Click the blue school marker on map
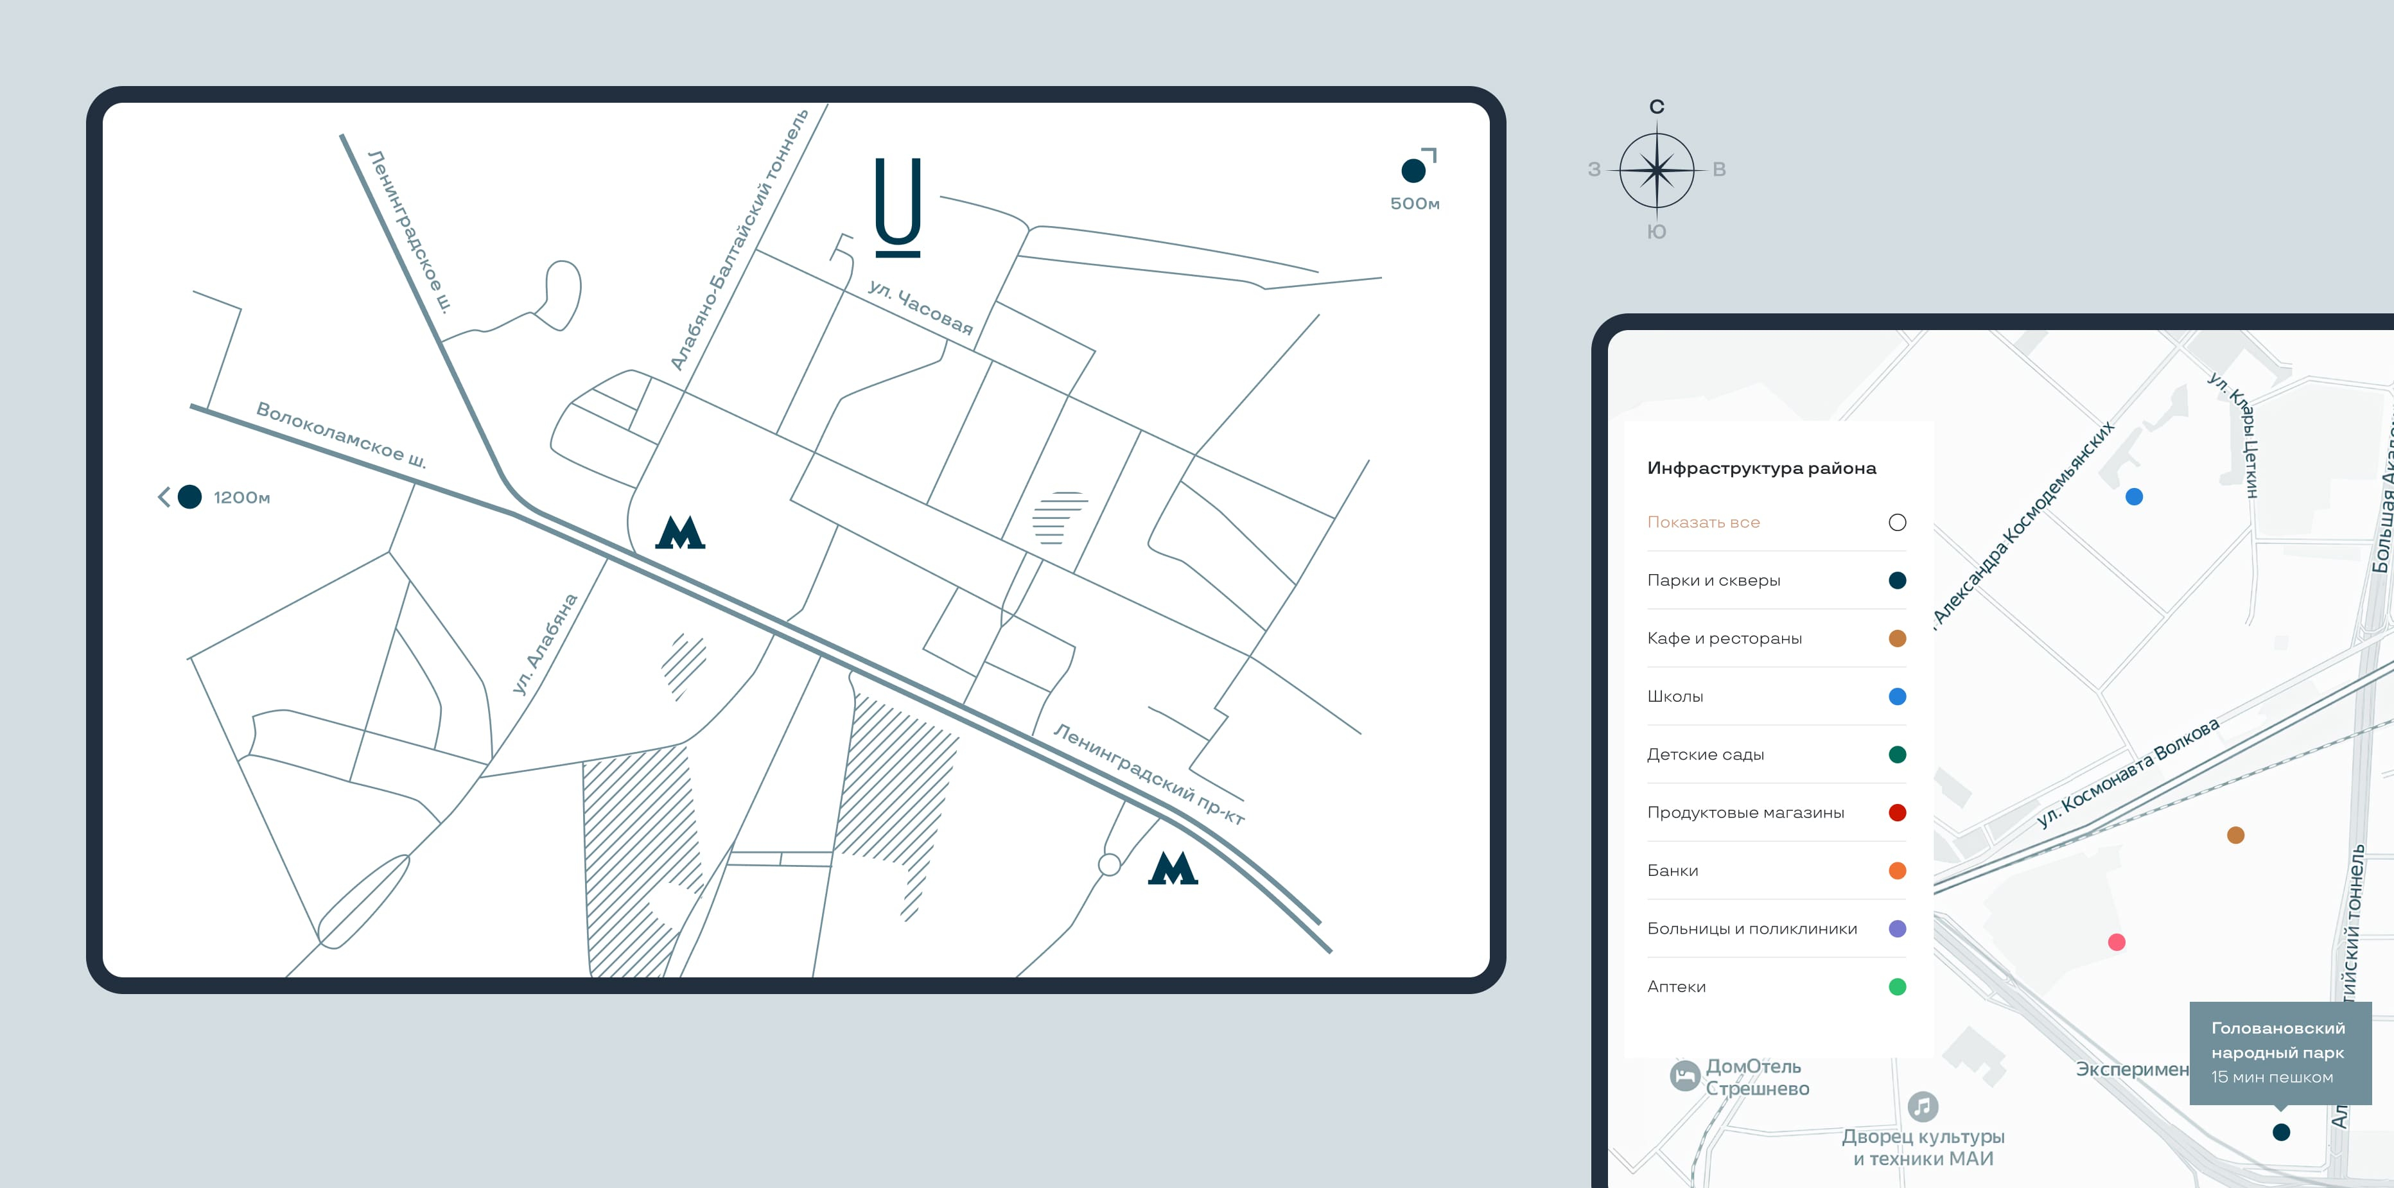Viewport: 2394px width, 1188px height. coord(2134,497)
